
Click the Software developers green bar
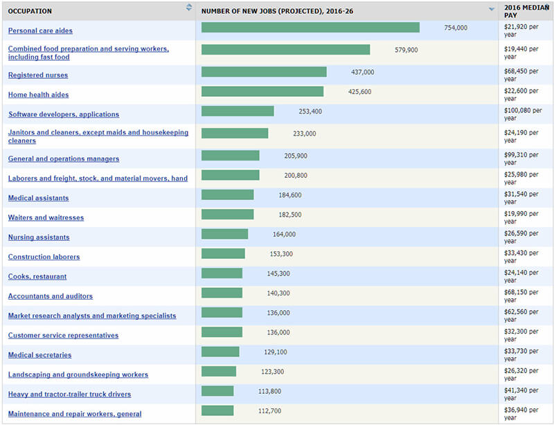(x=238, y=111)
